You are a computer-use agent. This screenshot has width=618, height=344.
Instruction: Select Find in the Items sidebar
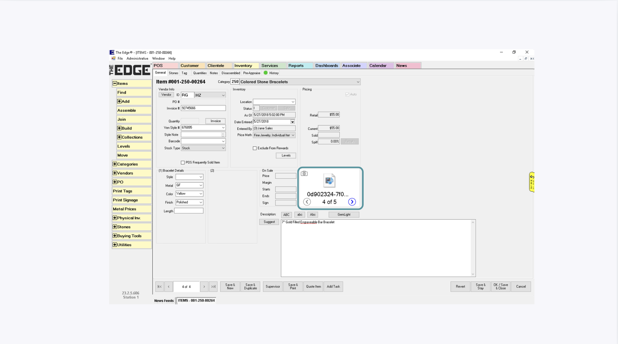(x=134, y=92)
